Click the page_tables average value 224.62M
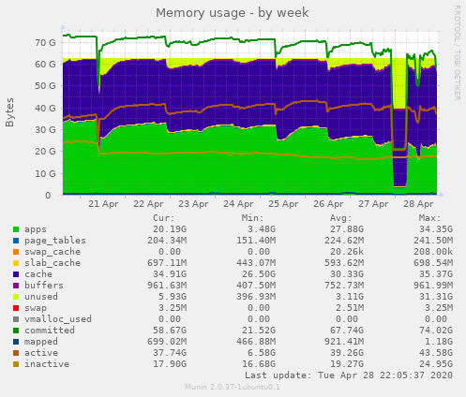 (344, 241)
